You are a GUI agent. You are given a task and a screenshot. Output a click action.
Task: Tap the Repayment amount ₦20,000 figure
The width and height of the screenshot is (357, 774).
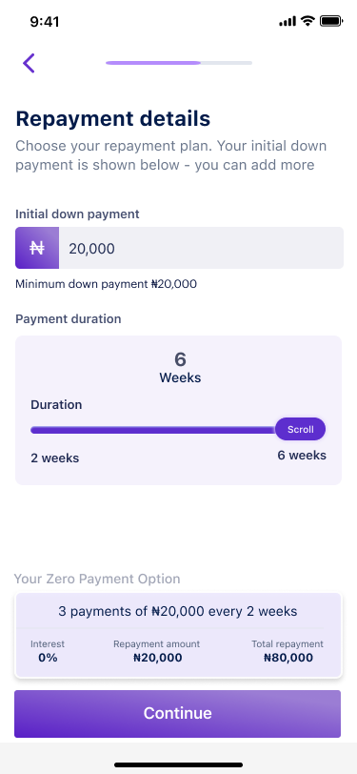(x=157, y=651)
